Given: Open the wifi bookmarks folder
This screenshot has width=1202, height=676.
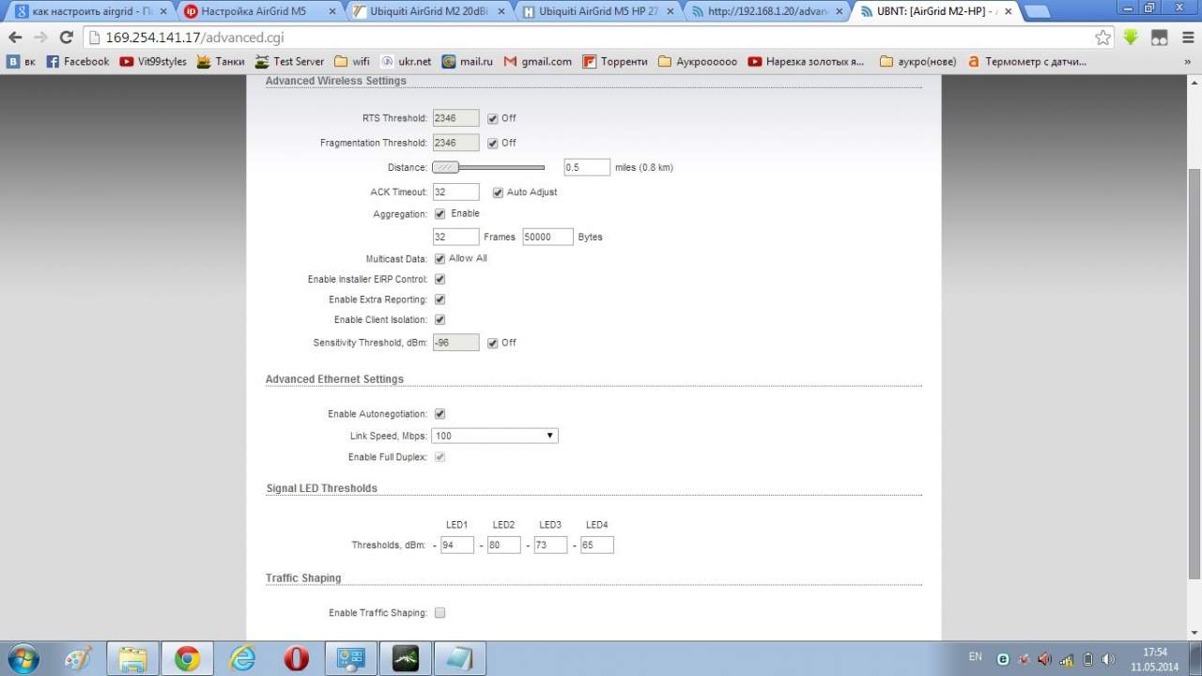Looking at the screenshot, I should coord(352,61).
